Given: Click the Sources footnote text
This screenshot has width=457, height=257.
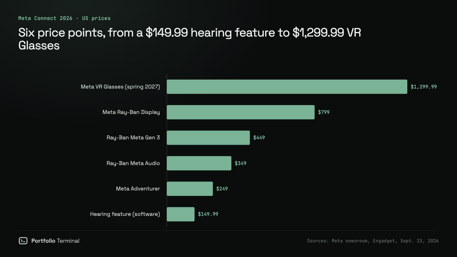Looking at the screenshot, I should pos(373,241).
